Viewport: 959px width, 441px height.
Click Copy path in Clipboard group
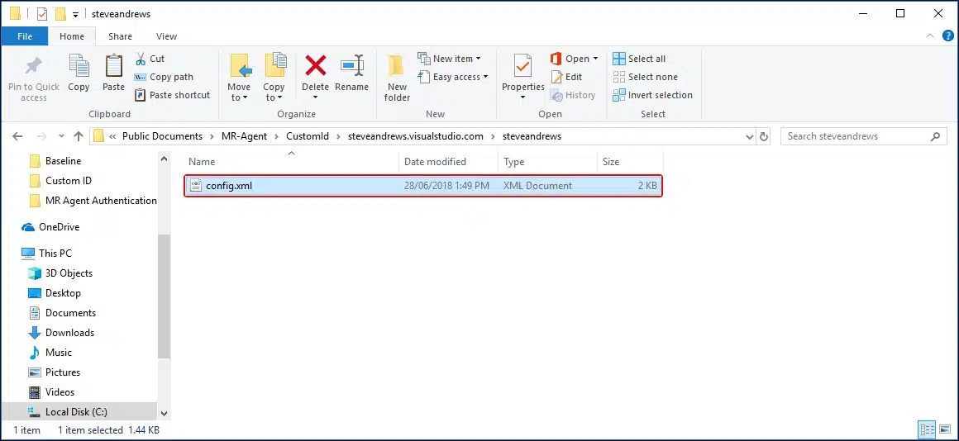164,77
